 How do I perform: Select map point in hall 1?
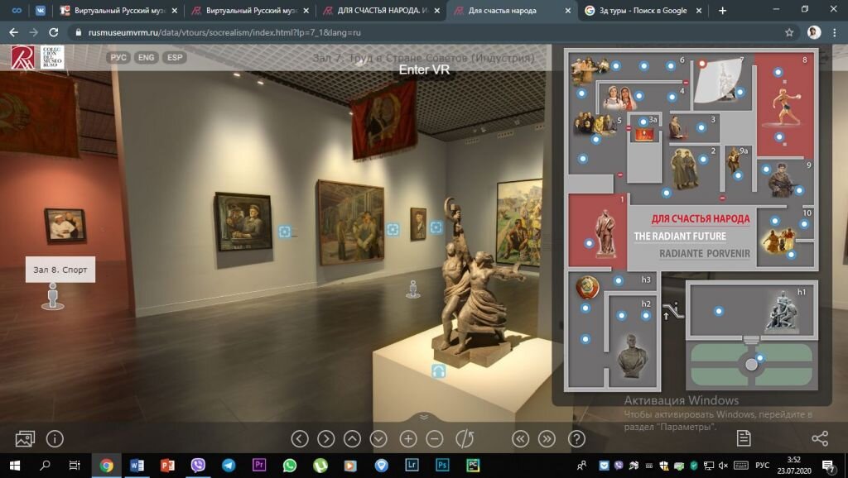tap(590, 244)
